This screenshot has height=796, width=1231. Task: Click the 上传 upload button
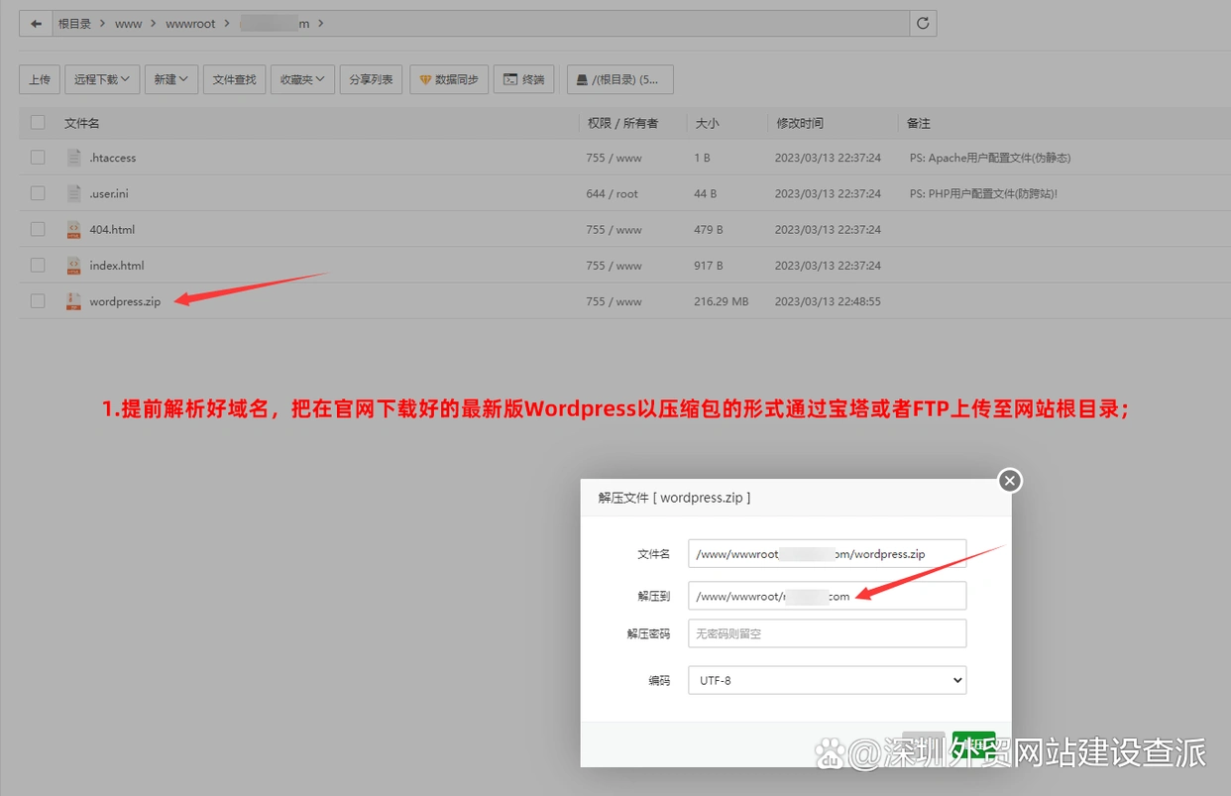40,79
